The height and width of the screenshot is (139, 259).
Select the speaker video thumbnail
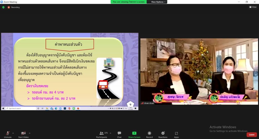(199, 71)
